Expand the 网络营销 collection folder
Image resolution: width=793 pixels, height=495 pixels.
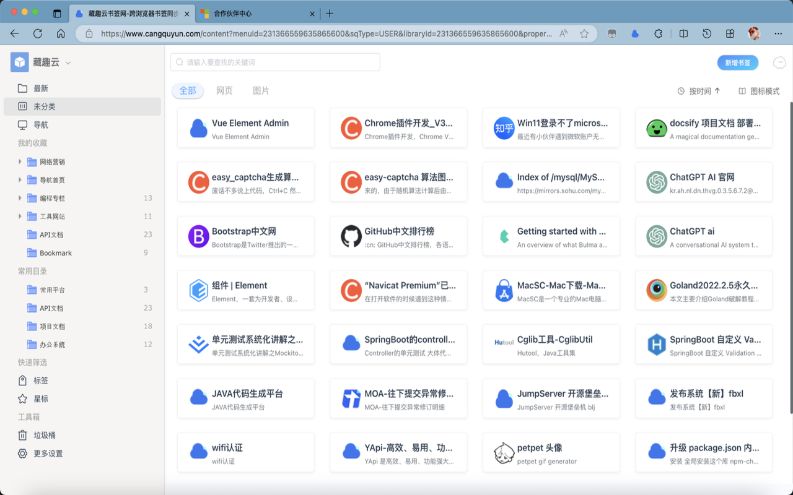click(21, 161)
